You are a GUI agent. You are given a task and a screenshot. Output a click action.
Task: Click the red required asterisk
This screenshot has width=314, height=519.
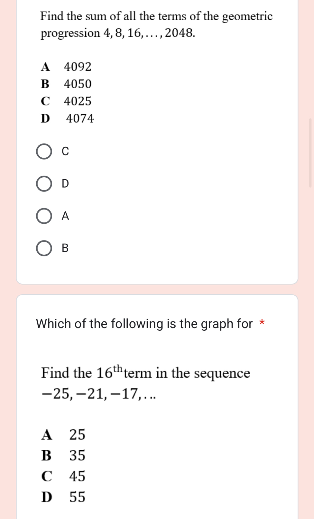[262, 322]
